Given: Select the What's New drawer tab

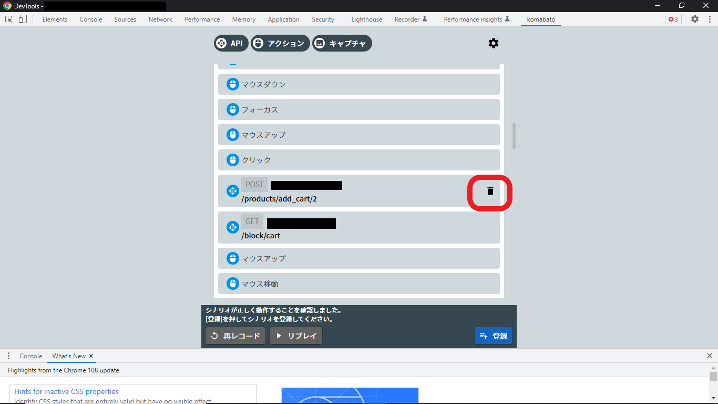Looking at the screenshot, I should 69,356.
